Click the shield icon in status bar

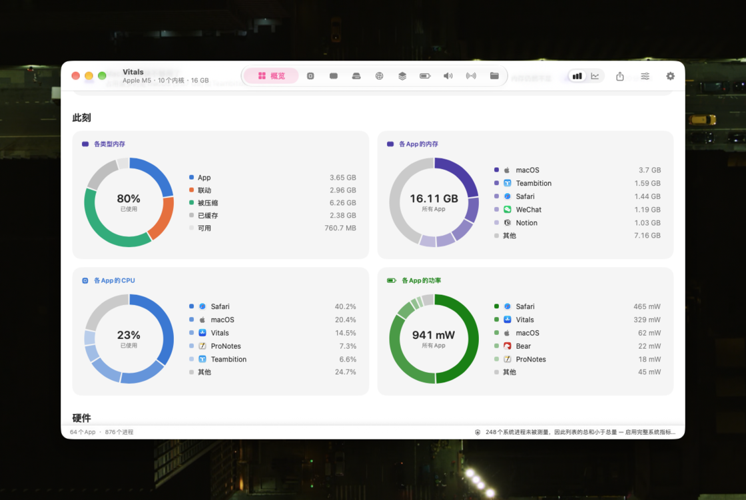478,432
